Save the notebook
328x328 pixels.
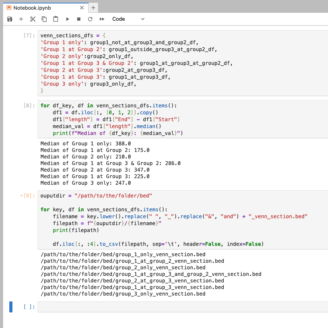pyautogui.click(x=10, y=19)
